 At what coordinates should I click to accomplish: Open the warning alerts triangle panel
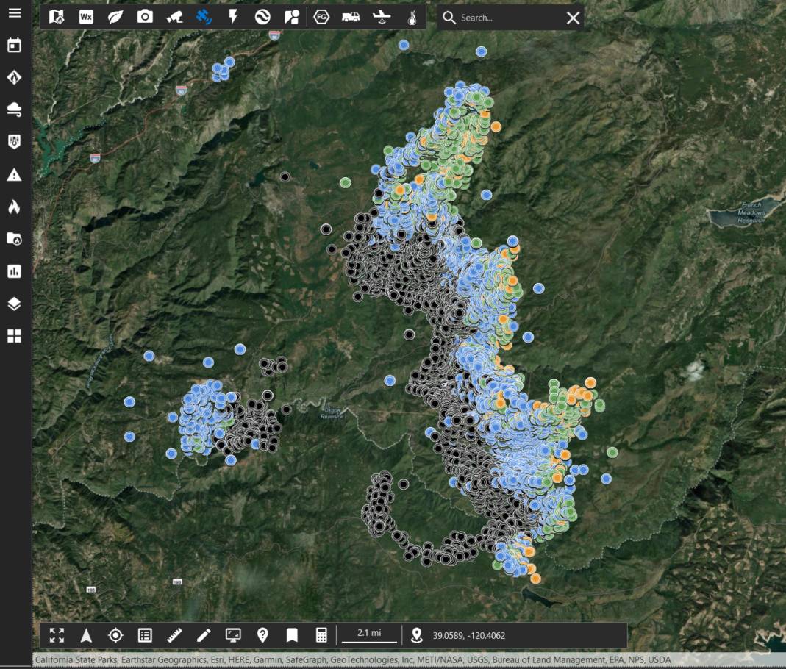tap(14, 174)
